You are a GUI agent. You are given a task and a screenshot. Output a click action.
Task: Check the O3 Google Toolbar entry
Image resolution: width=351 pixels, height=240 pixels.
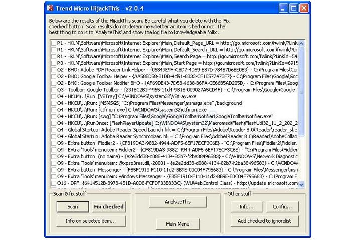(54, 90)
